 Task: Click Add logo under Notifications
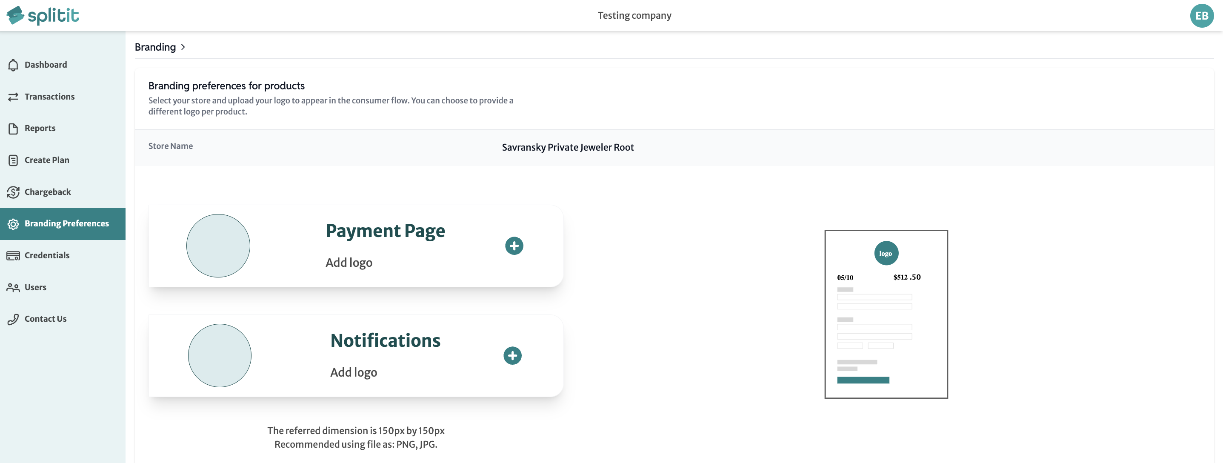click(354, 372)
